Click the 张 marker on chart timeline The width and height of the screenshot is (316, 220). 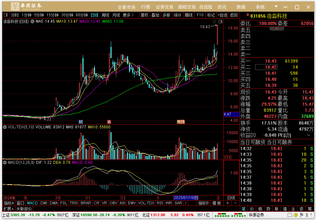[109, 122]
